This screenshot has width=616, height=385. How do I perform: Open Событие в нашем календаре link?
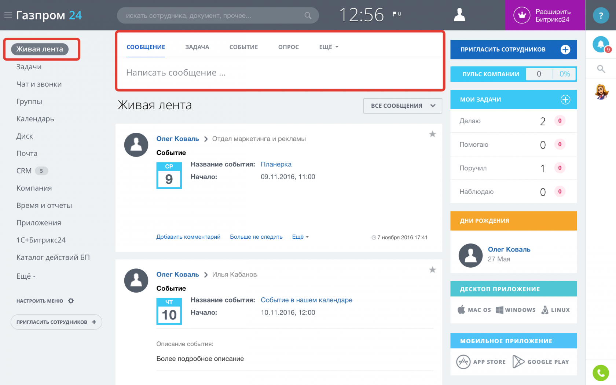point(307,300)
